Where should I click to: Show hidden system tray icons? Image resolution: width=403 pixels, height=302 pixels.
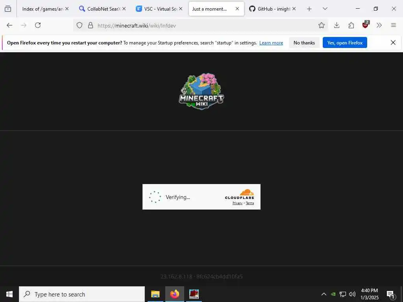324,294
